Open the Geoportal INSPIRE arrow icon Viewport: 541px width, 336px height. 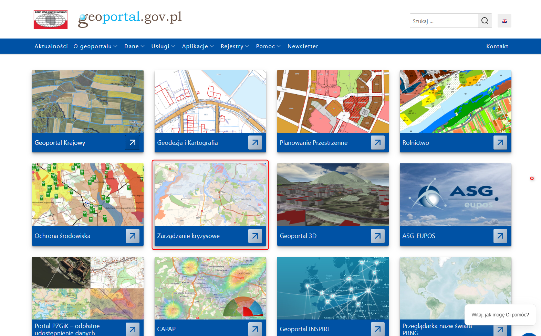click(x=378, y=329)
